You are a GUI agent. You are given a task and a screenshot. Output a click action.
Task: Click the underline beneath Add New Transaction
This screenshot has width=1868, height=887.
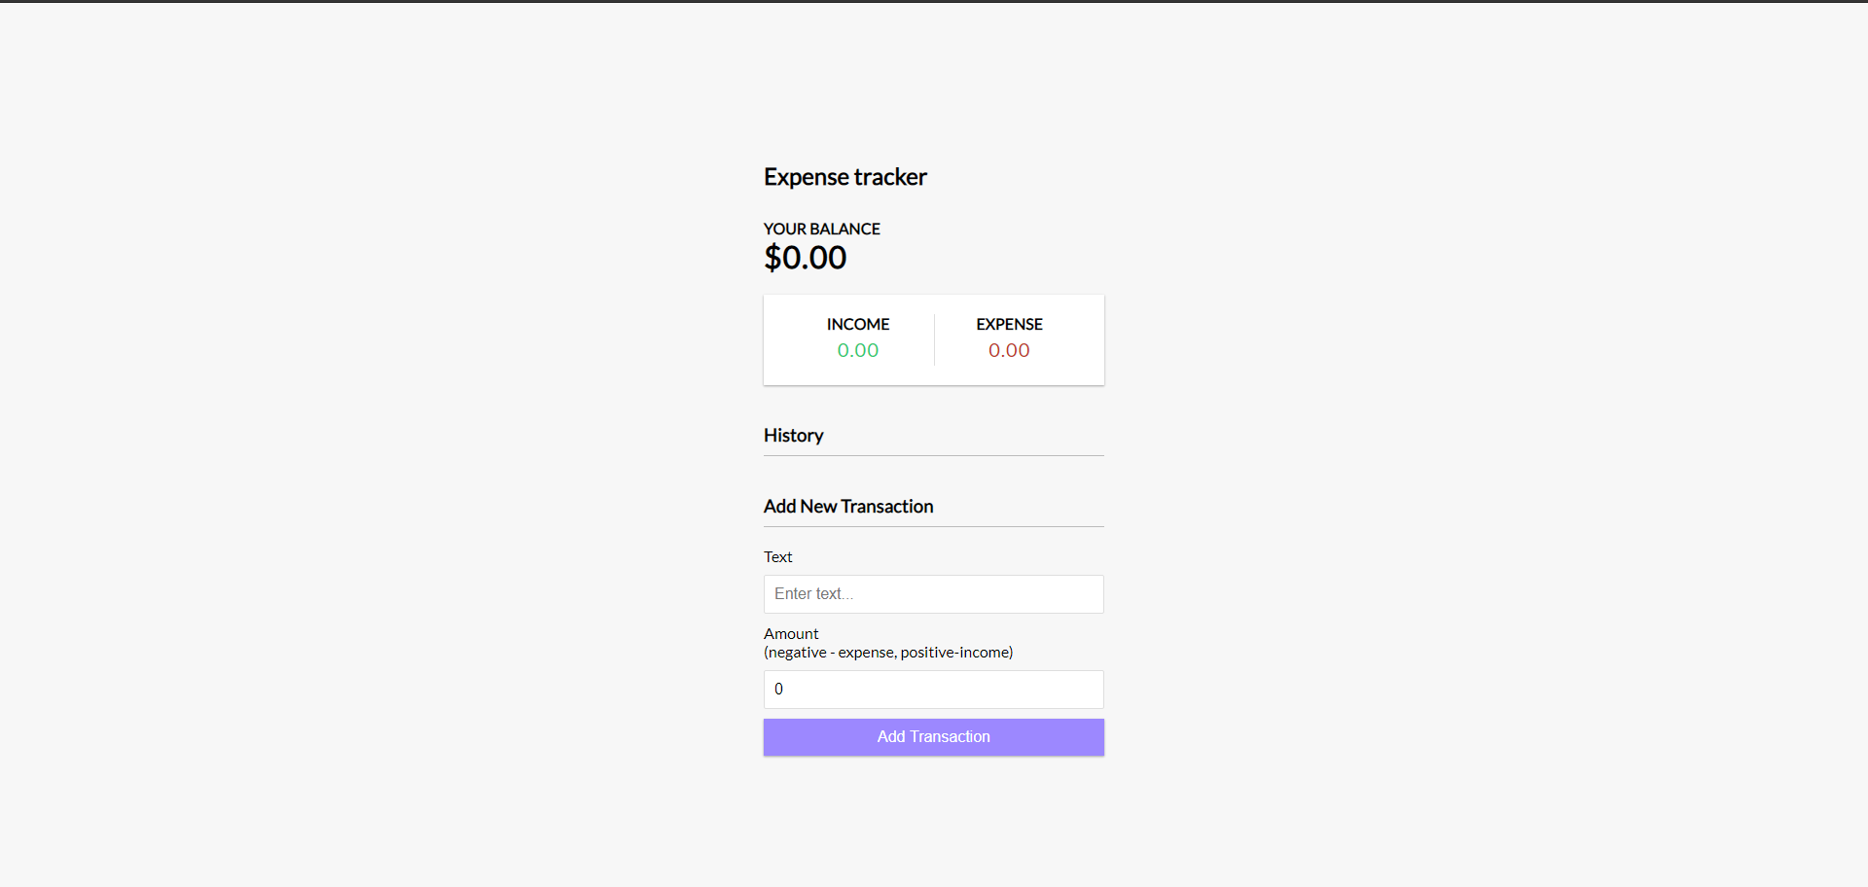pyautogui.click(x=933, y=526)
